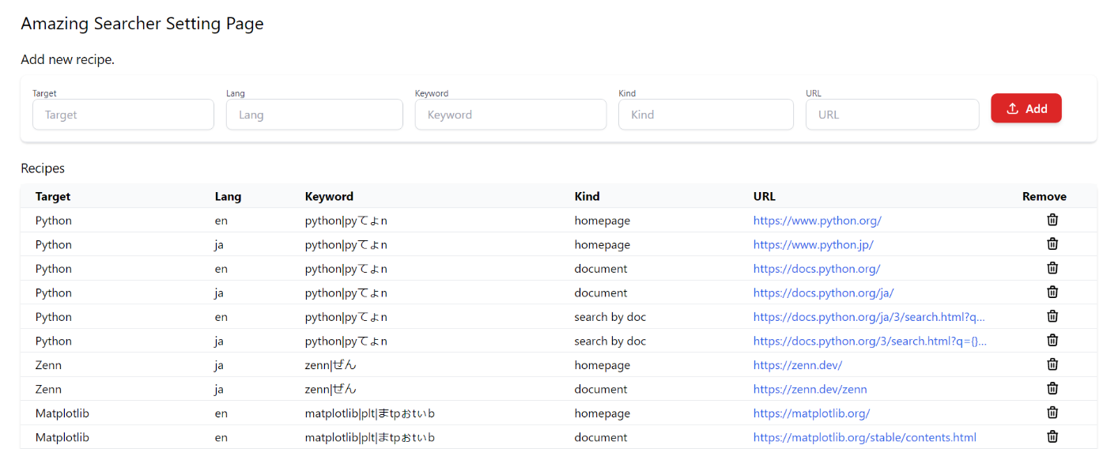
Task: Open the https://matplotlib.org/ link
Action: tap(811, 413)
